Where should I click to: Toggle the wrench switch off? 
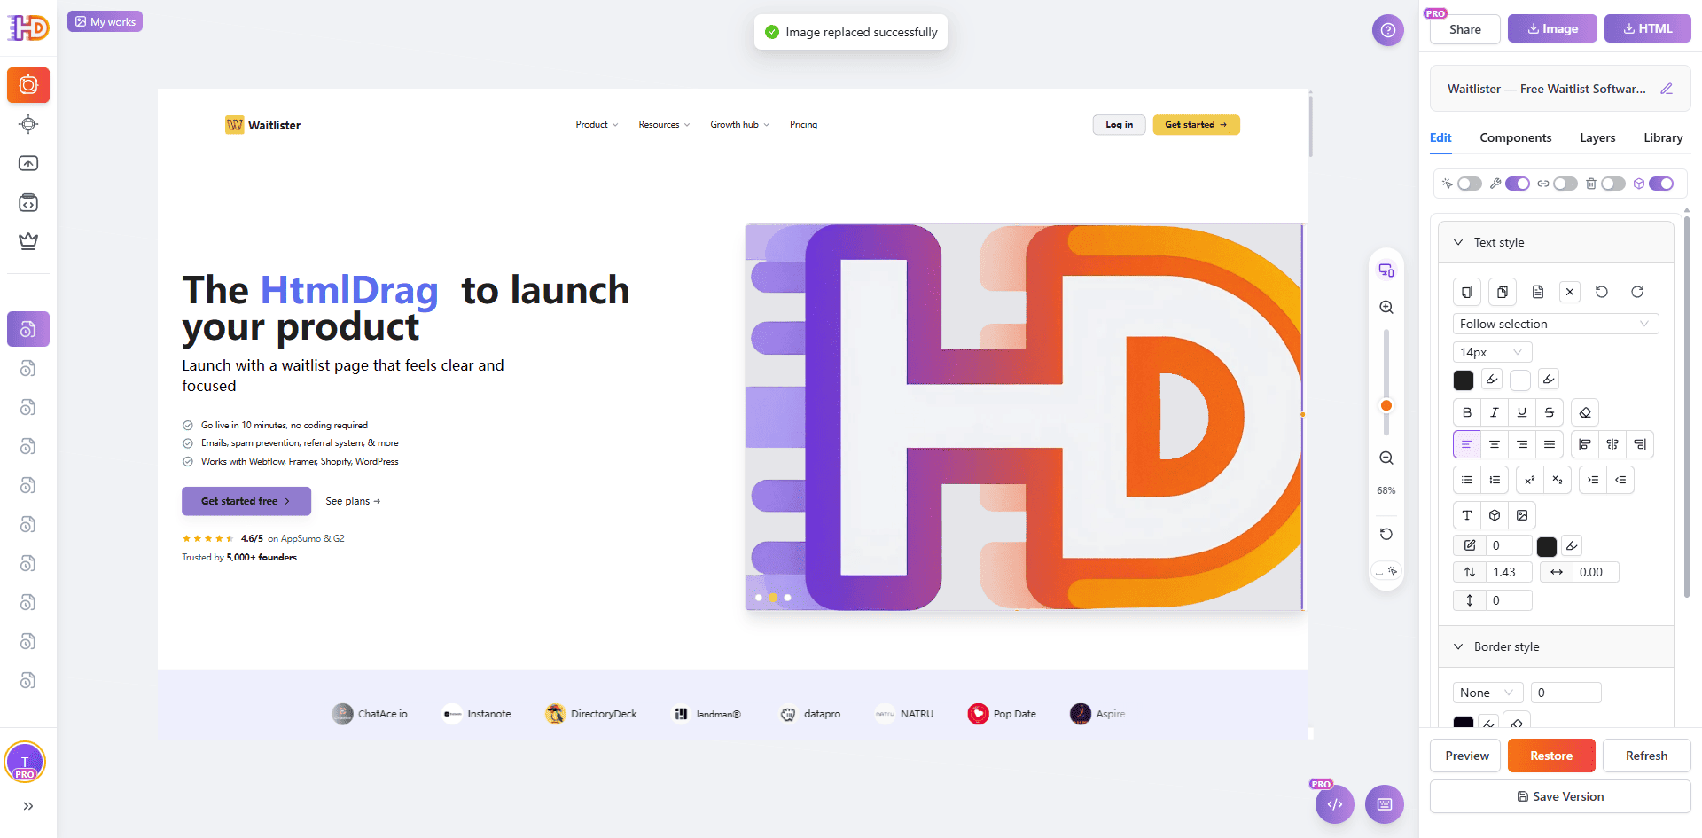point(1517,184)
